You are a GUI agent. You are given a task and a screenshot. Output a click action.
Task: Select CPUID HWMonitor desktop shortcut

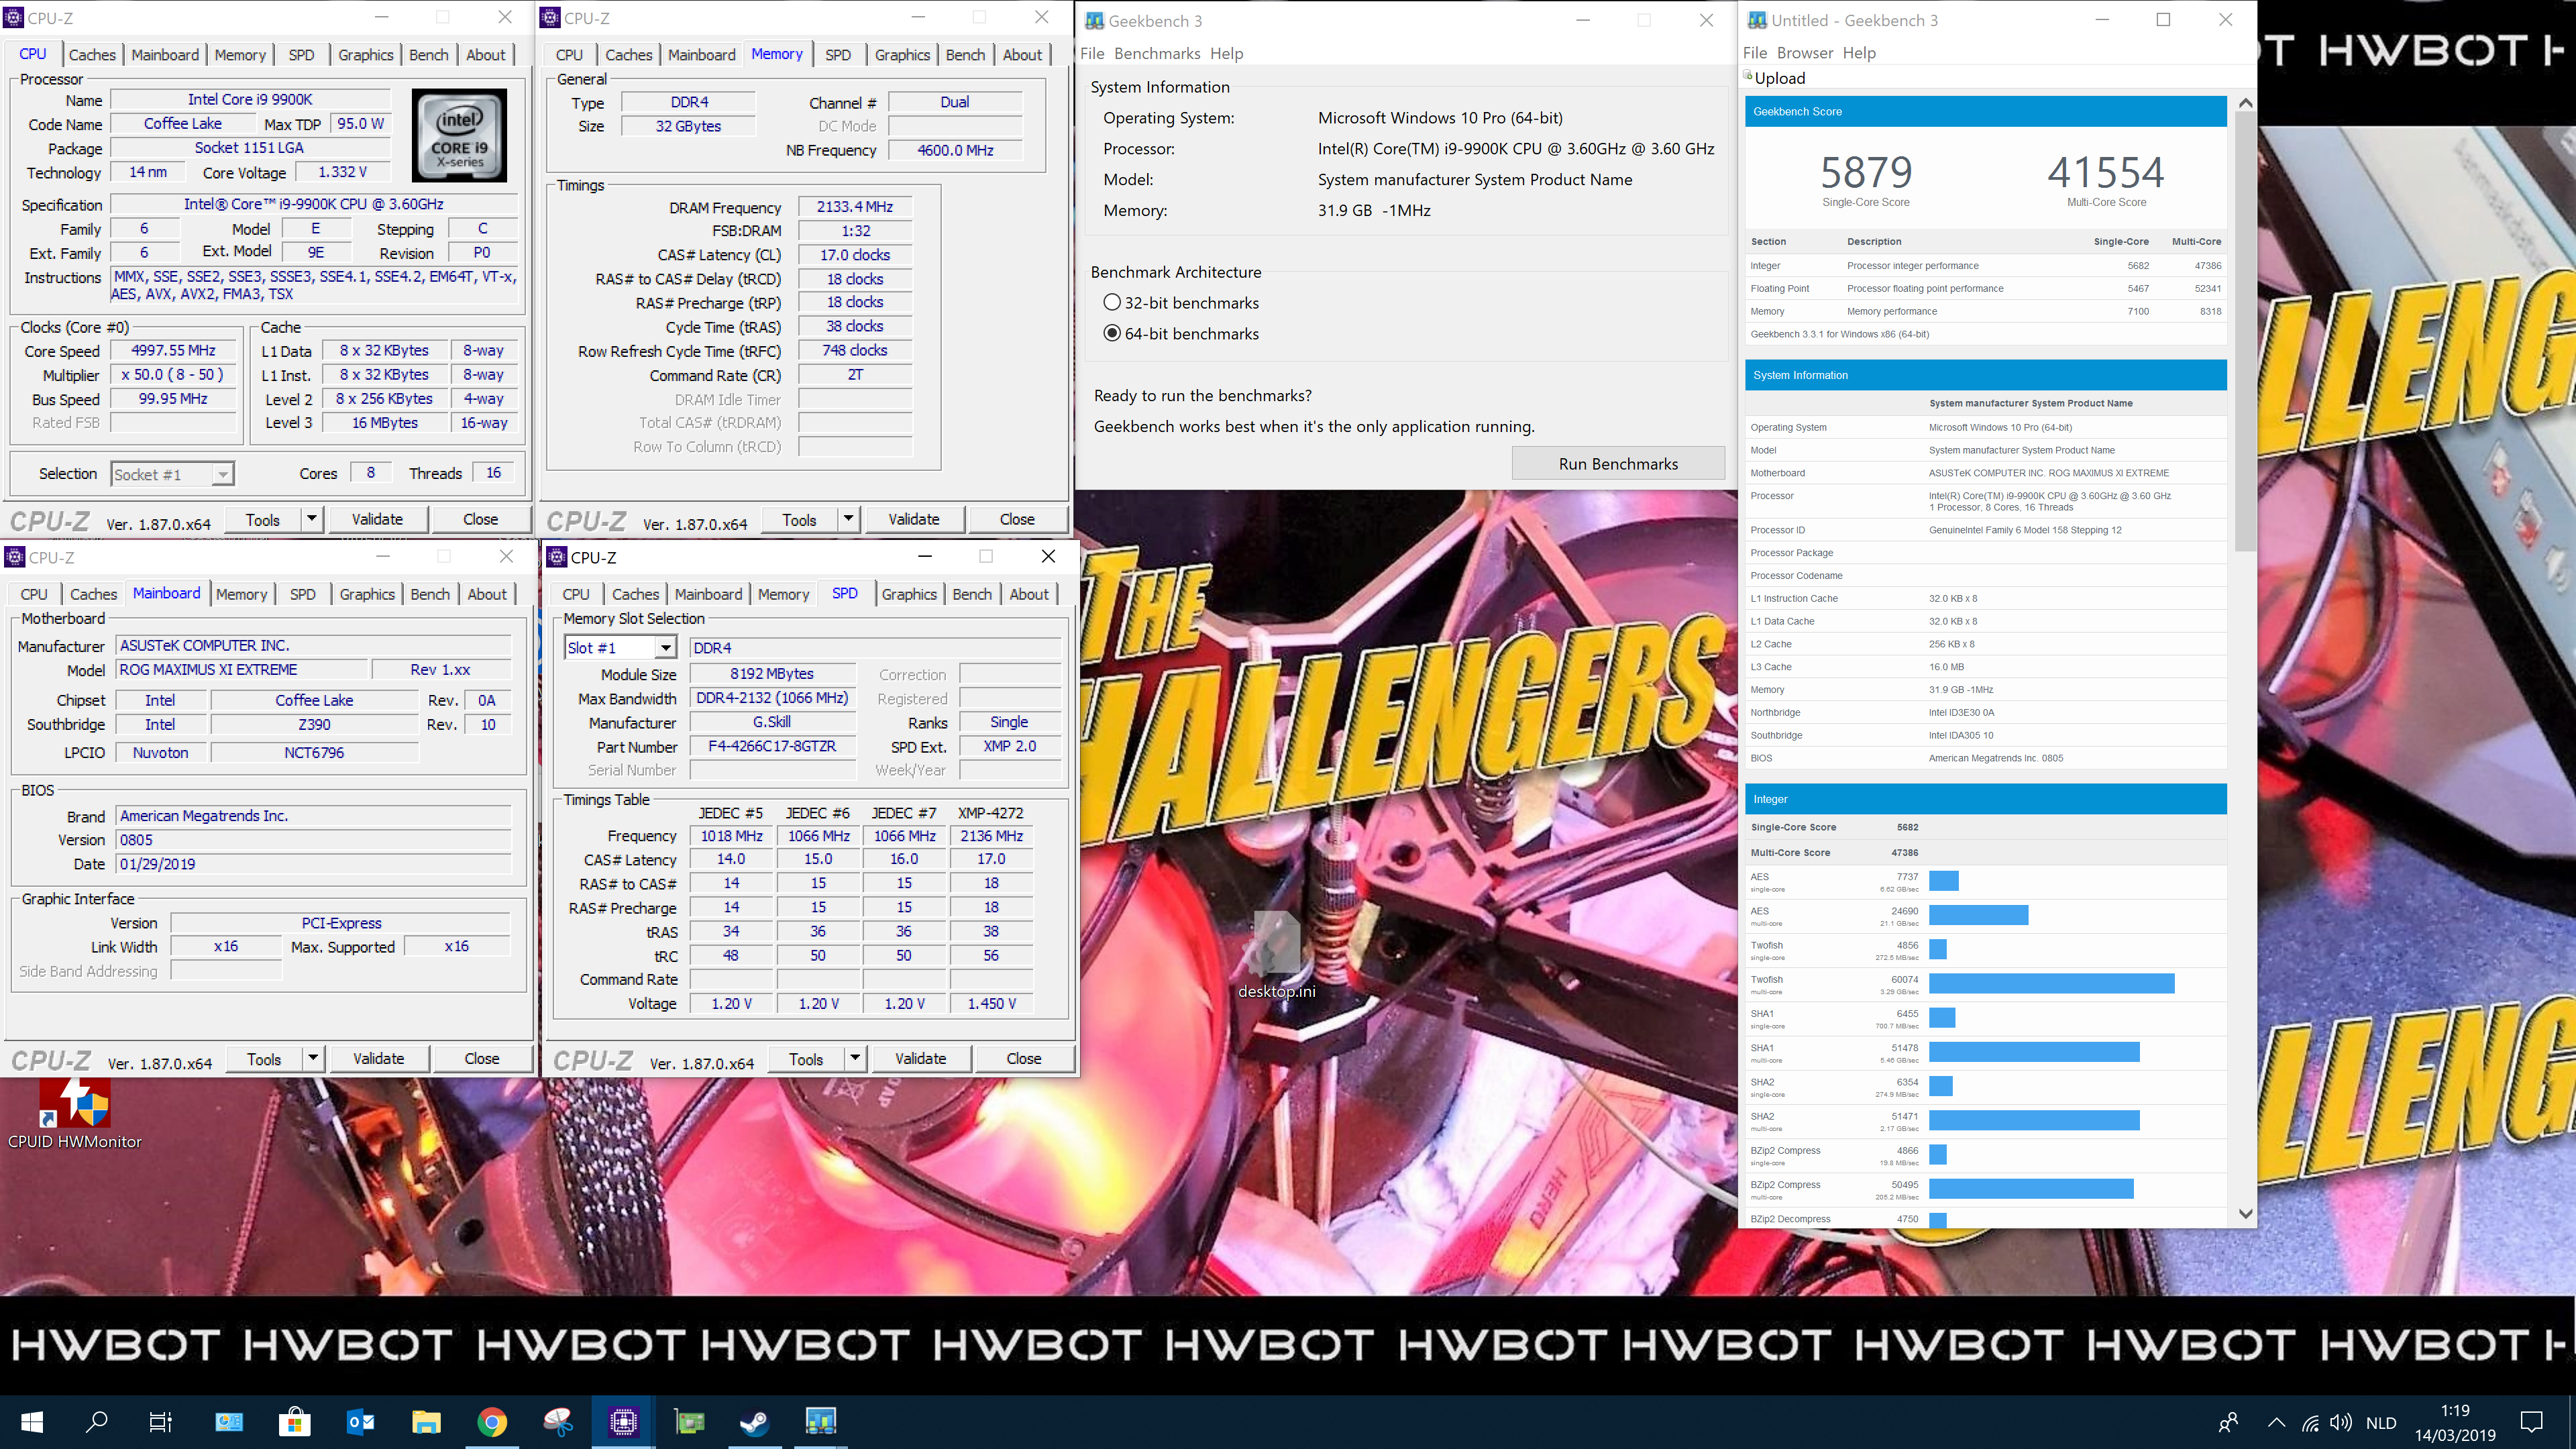click(x=75, y=1114)
